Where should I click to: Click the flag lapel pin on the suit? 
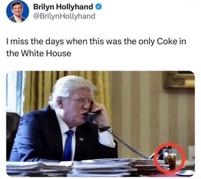tap(81, 139)
